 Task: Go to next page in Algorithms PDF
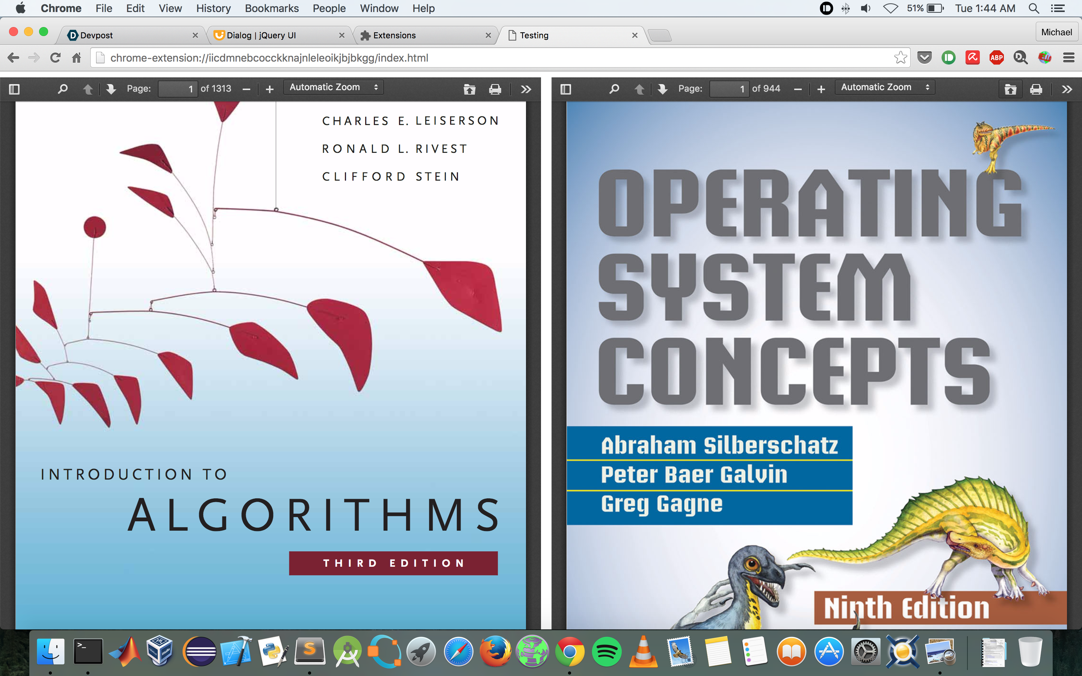click(111, 89)
